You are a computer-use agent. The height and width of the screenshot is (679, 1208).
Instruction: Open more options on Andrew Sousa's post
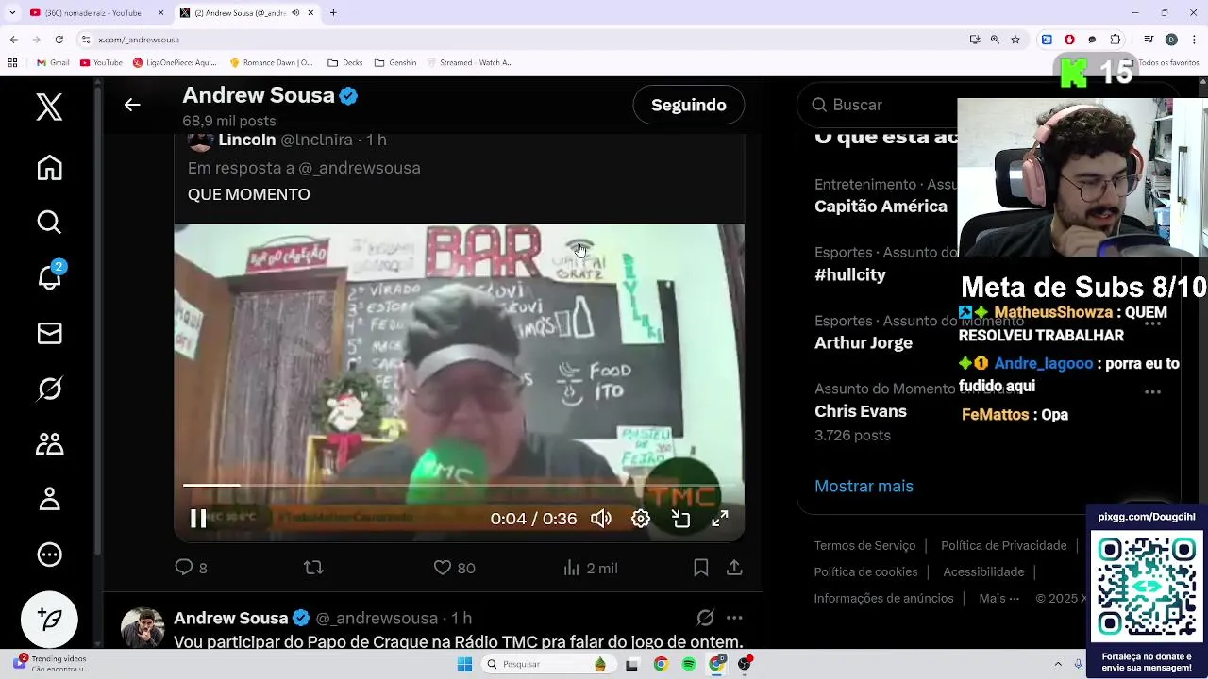(x=734, y=618)
